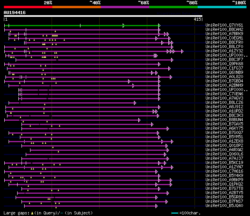Select the UniRef100_A7AGV3 label
Viewport: 250px width, 216px height.
[x=224, y=98]
